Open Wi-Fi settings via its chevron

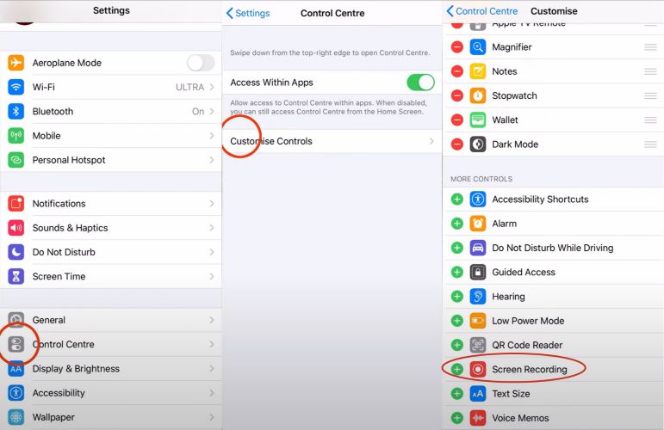(x=212, y=87)
